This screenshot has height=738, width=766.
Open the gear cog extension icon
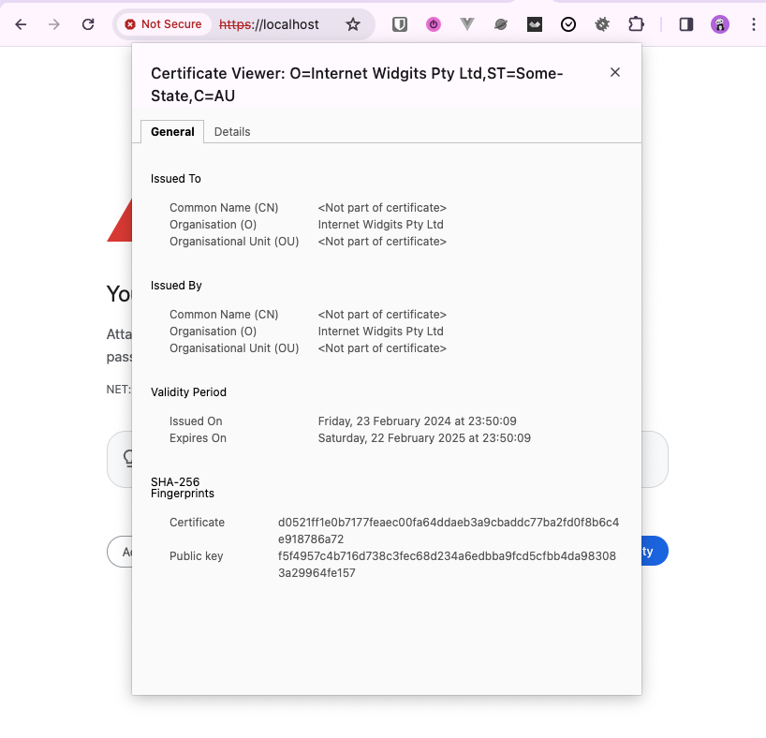(602, 24)
